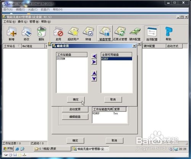Click the MAC地址 column header
The height and width of the screenshot is (159, 191).
[33, 46]
